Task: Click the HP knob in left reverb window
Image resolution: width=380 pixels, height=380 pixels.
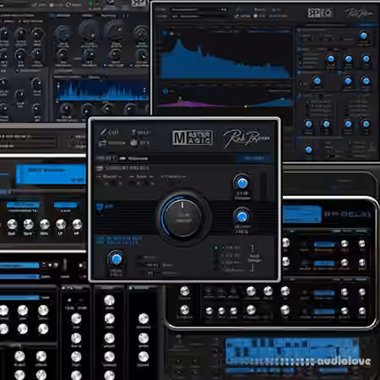Action: [x=77, y=225]
